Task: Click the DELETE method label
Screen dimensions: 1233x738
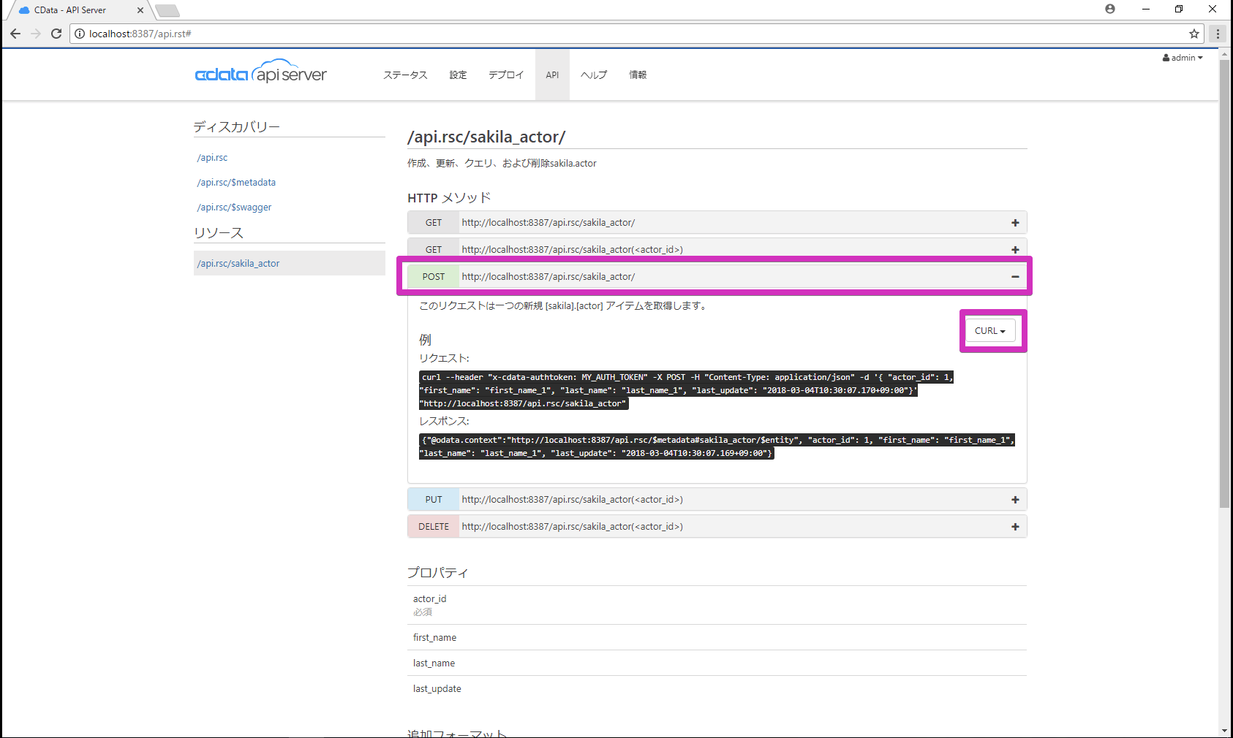Action: pos(434,527)
